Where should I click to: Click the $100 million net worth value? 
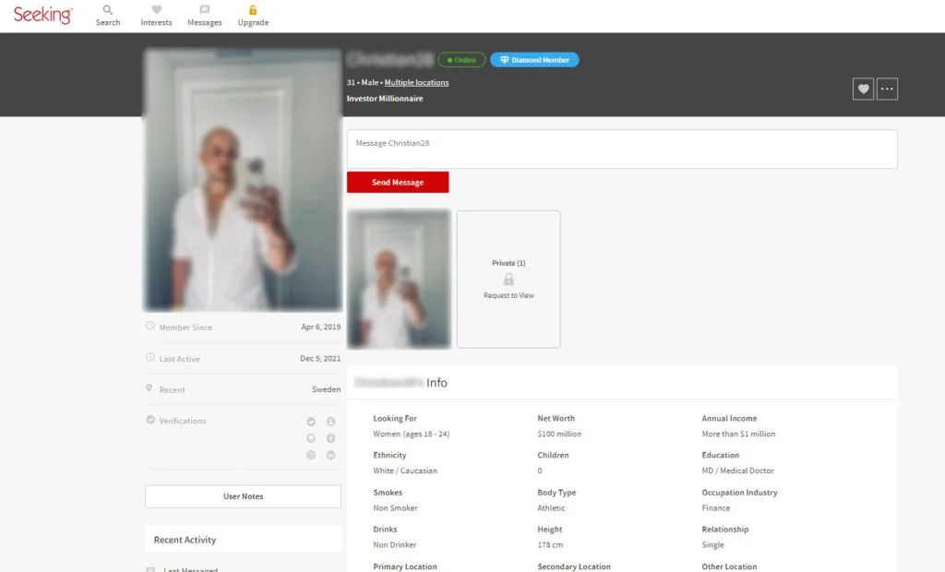tap(559, 434)
